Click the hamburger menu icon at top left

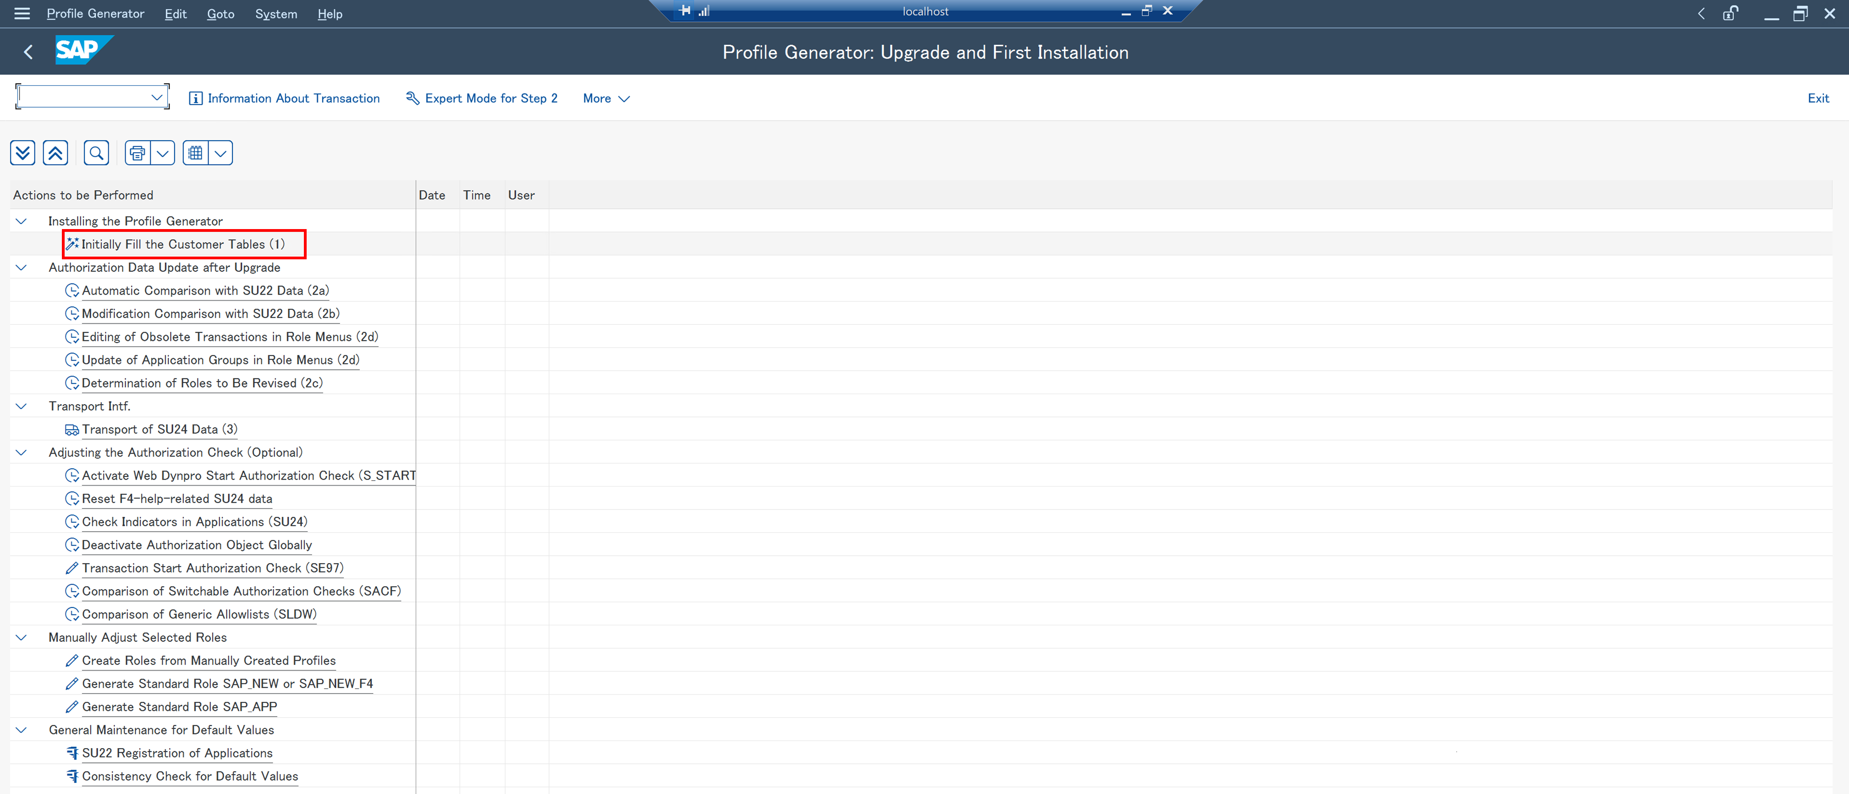pos(22,14)
